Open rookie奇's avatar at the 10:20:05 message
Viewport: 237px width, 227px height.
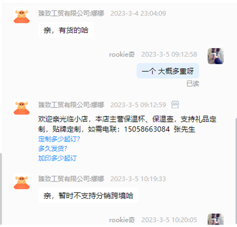[x=216, y=219]
